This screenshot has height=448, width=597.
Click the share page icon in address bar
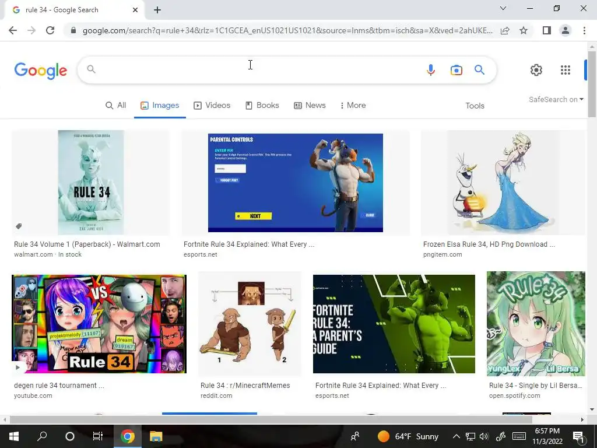point(505,30)
